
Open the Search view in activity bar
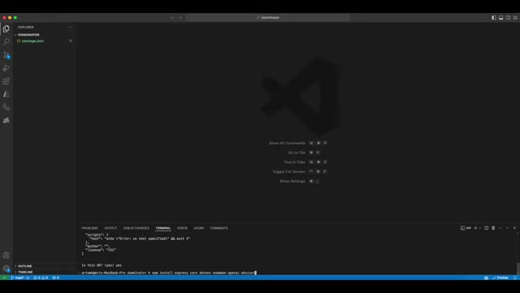6,42
